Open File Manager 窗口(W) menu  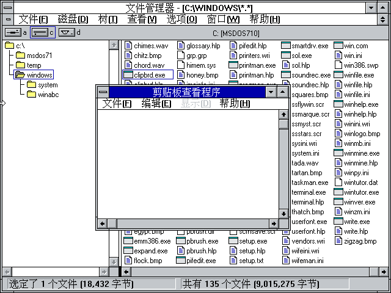223,20
